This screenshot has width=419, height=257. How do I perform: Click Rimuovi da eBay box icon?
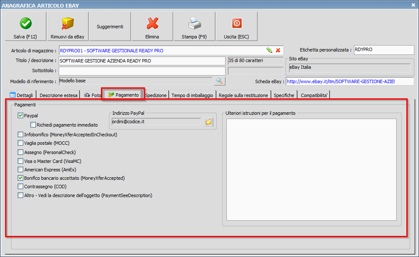pyautogui.click(x=68, y=27)
